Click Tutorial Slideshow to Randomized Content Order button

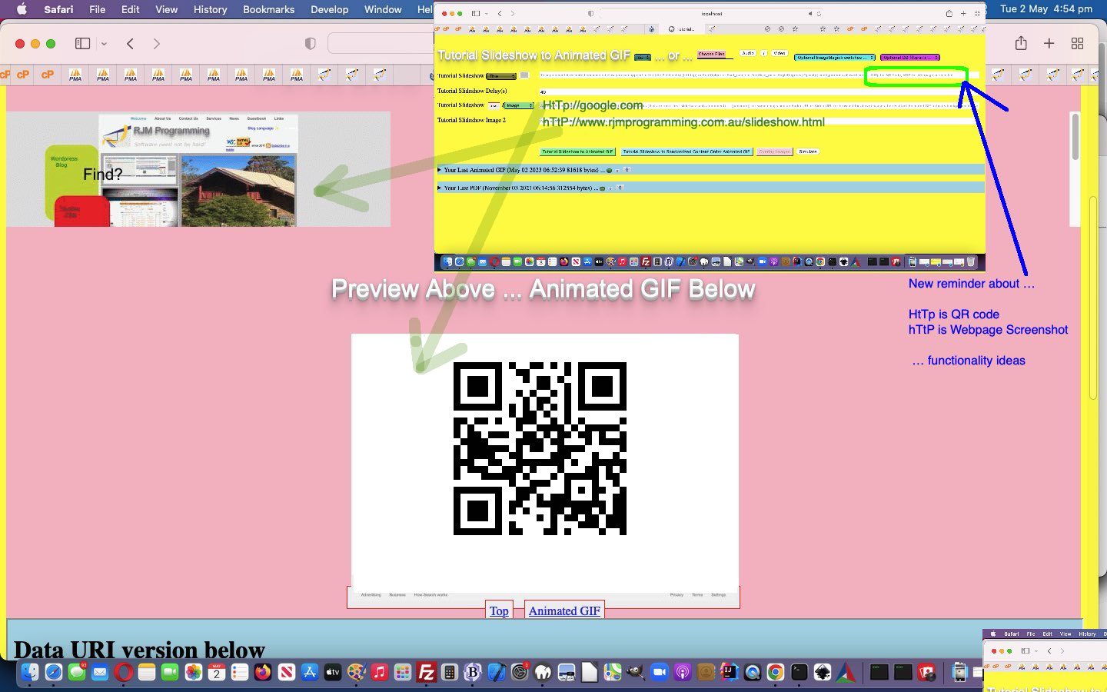pyautogui.click(x=686, y=151)
